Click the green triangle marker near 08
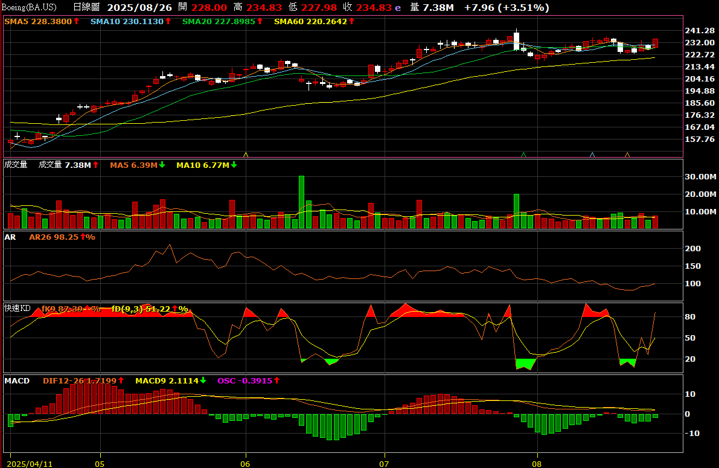This screenshot has width=719, height=468. click(523, 155)
